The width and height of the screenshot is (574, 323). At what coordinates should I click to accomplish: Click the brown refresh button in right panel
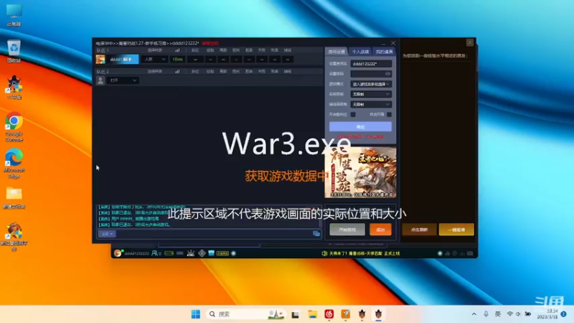(419, 230)
